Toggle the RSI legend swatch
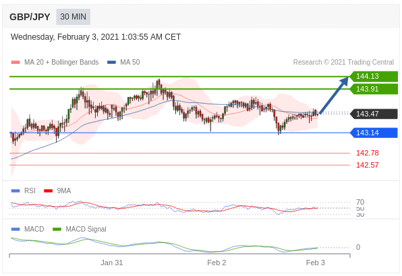Screen dimensions: 402x276 pyautogui.click(x=16, y=191)
